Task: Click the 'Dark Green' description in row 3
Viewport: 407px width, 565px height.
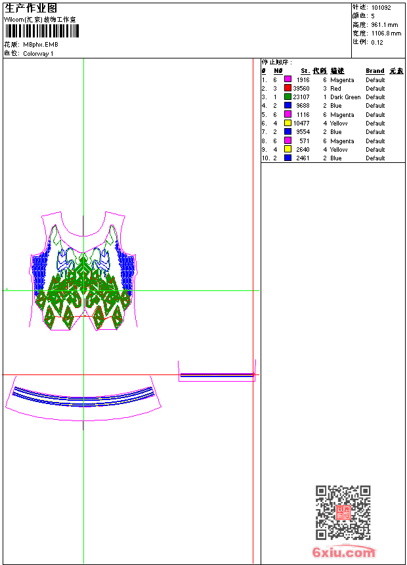Action: [x=345, y=97]
